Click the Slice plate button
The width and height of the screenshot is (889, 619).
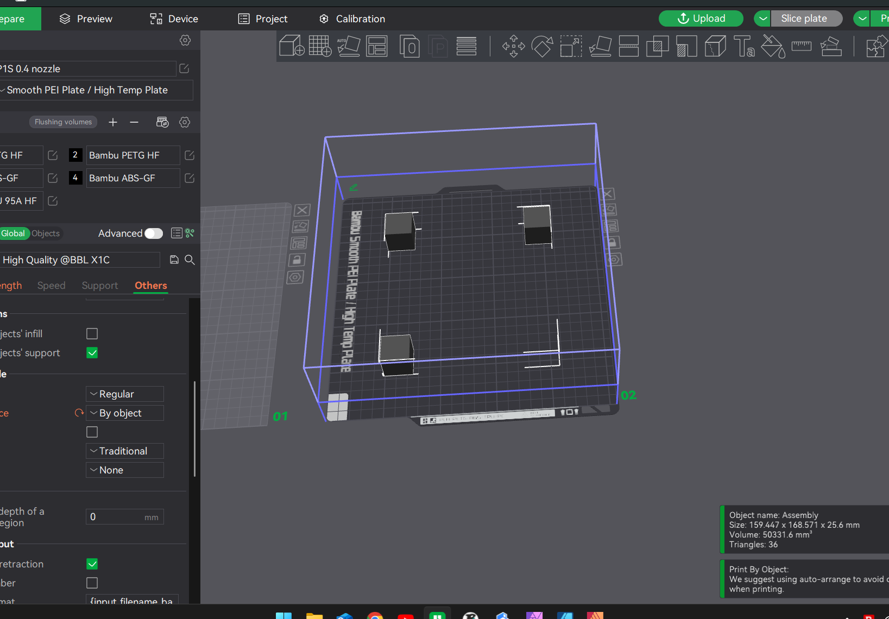[804, 18]
